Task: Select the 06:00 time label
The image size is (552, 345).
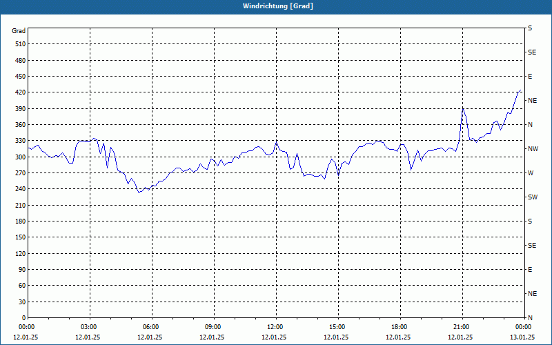Action: pyautogui.click(x=152, y=327)
